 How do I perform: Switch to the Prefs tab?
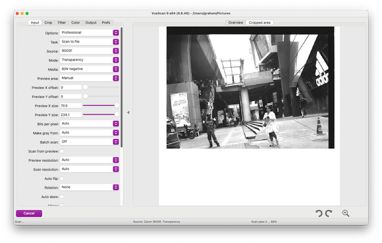(106, 22)
